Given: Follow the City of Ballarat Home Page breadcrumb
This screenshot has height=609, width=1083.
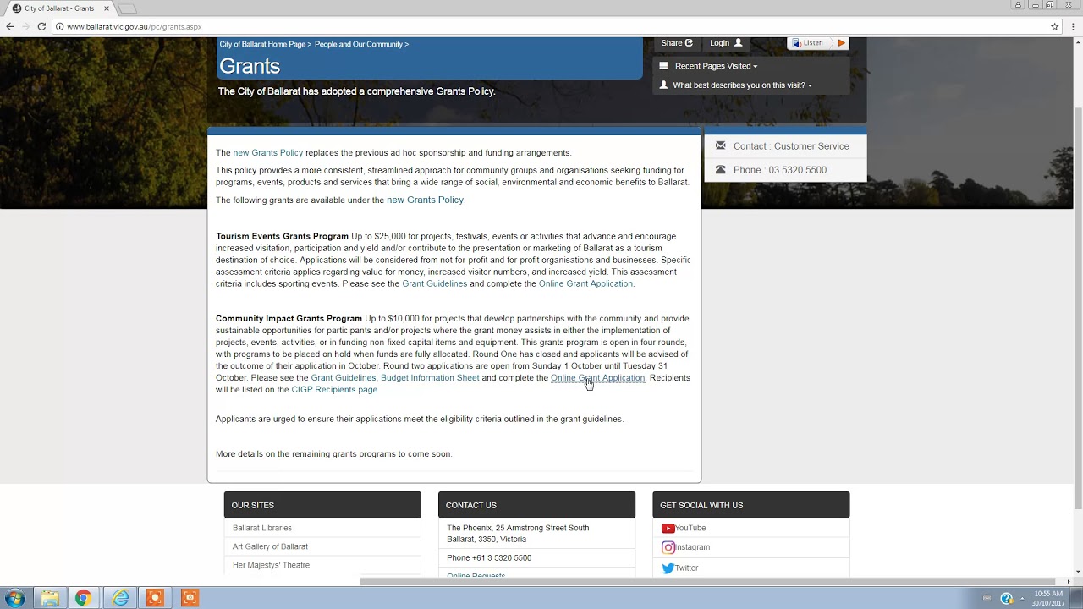Looking at the screenshot, I should tap(262, 44).
